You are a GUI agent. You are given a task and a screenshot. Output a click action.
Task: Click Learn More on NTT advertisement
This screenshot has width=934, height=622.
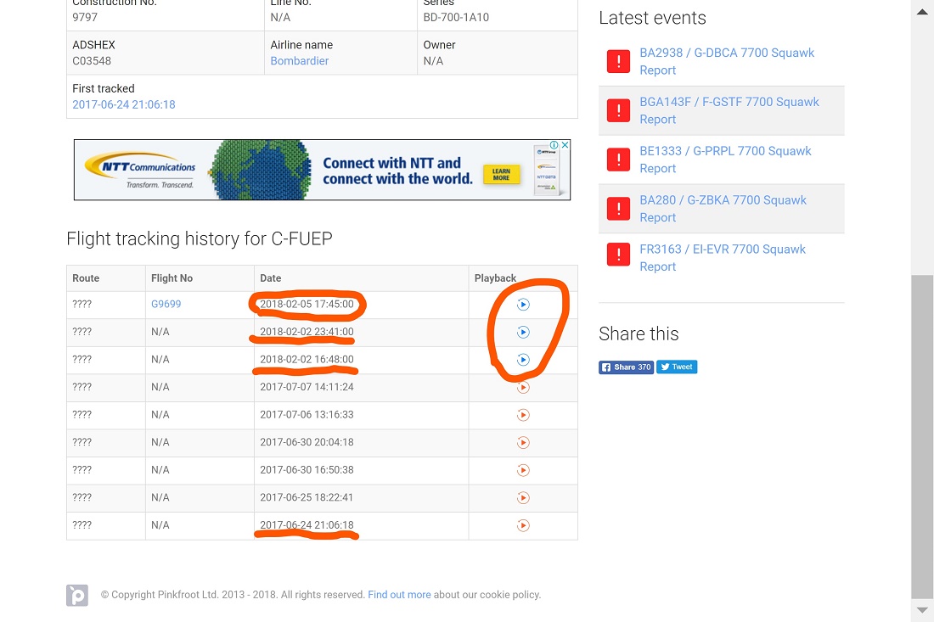coord(501,174)
